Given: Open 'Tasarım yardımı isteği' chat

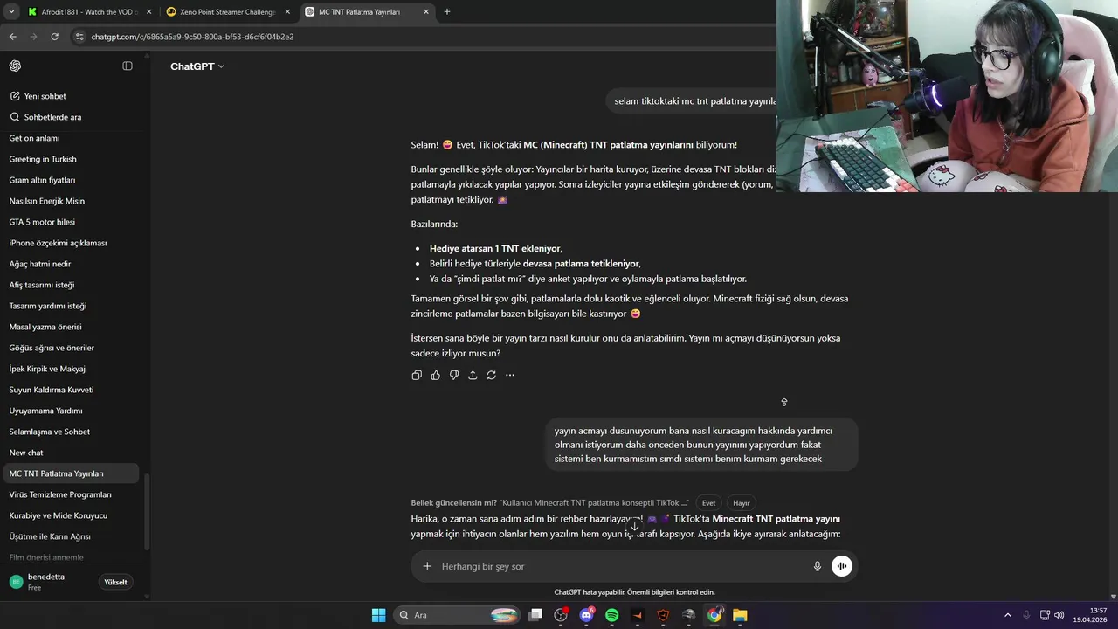Looking at the screenshot, I should (x=72, y=306).
